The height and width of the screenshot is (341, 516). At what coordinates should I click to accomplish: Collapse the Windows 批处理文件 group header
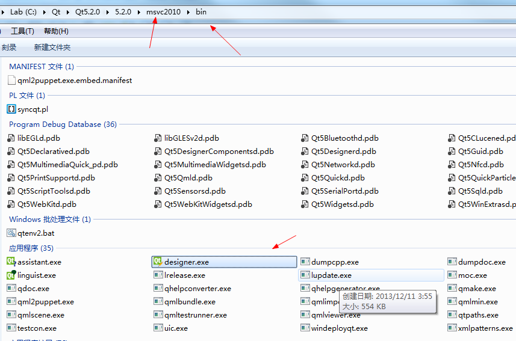coord(50,219)
